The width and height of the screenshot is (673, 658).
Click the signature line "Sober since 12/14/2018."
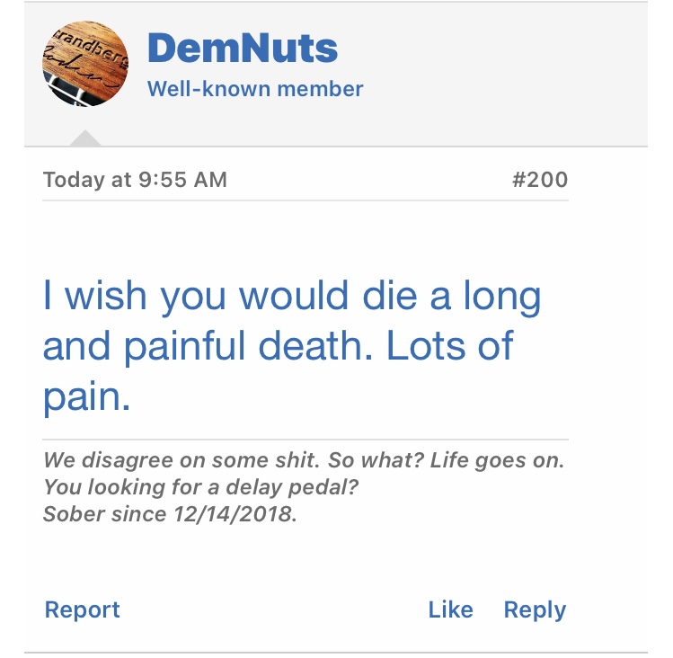169,515
